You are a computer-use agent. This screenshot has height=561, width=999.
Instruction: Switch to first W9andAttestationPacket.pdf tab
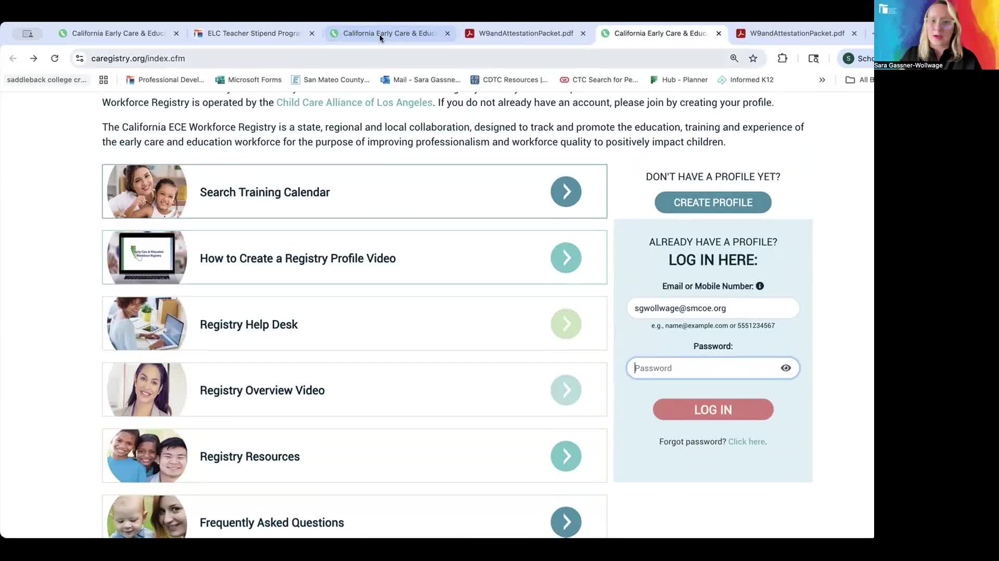[526, 33]
